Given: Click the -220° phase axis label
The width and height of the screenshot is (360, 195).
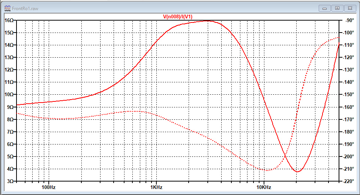Looking at the screenshot, I should pos(348,181).
